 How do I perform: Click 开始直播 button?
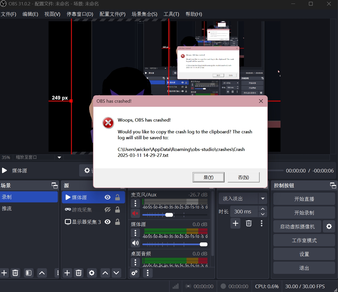[304, 199]
